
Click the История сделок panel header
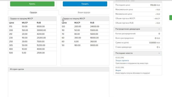pyautogui.click(x=59, y=69)
